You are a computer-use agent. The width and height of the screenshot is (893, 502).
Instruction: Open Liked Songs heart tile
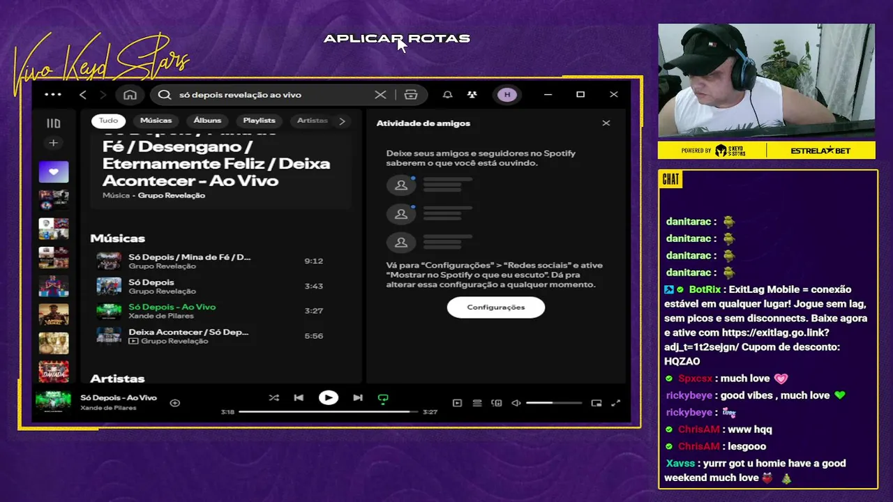[x=54, y=172]
